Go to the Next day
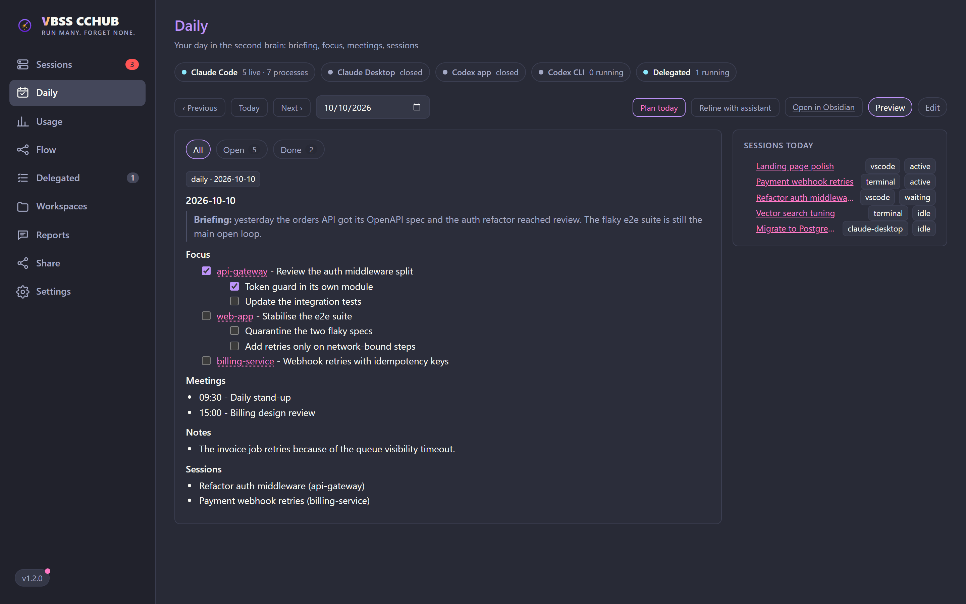The width and height of the screenshot is (966, 604). click(292, 108)
